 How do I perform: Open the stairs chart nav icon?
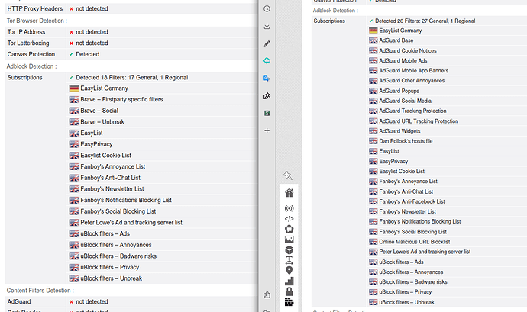[289, 281]
